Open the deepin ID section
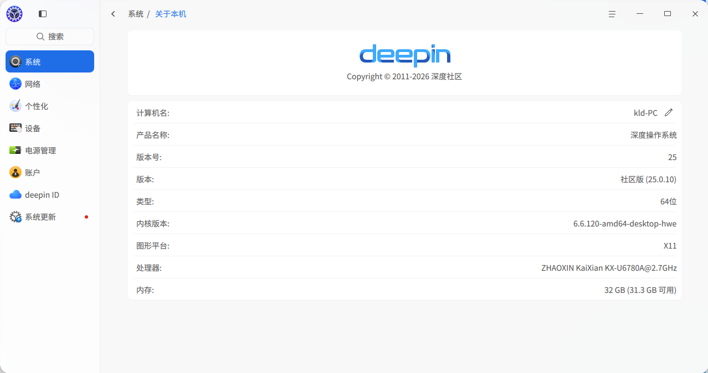This screenshot has height=373, width=708. pyautogui.click(x=50, y=195)
